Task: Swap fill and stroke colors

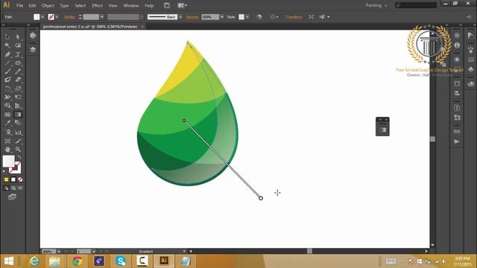Action: 19,158
